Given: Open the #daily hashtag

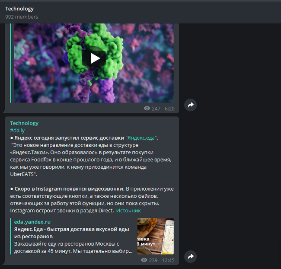Looking at the screenshot, I should [x=17, y=131].
